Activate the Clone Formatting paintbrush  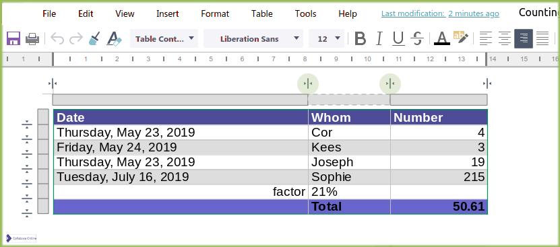(94, 38)
